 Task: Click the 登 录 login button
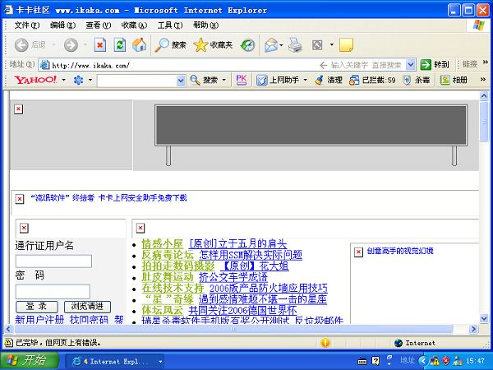(37, 307)
